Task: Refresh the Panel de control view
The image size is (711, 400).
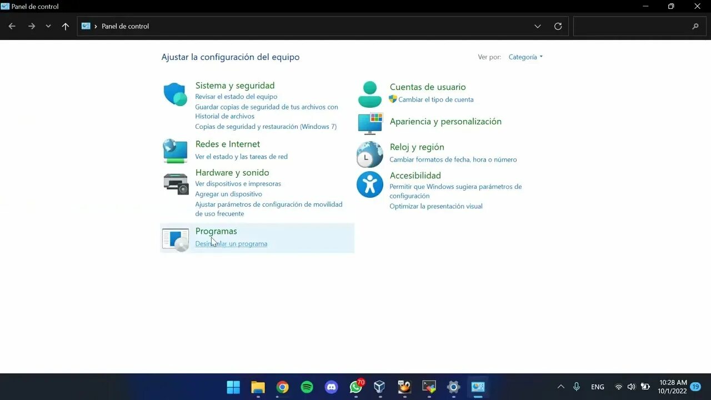Action: tap(558, 26)
